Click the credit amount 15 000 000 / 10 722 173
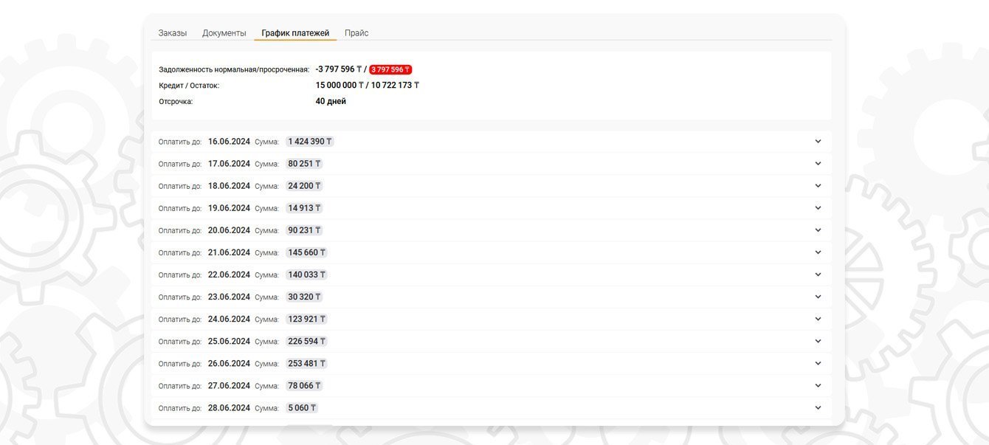The width and height of the screenshot is (989, 445). pyautogui.click(x=368, y=85)
